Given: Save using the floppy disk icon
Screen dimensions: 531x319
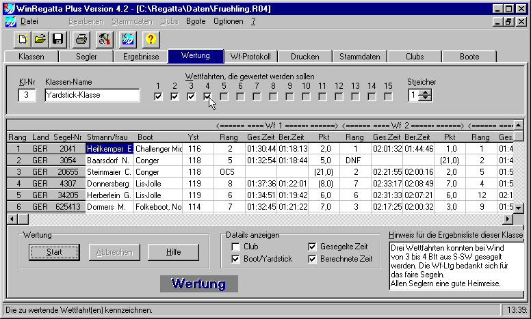Looking at the screenshot, I should point(57,39).
